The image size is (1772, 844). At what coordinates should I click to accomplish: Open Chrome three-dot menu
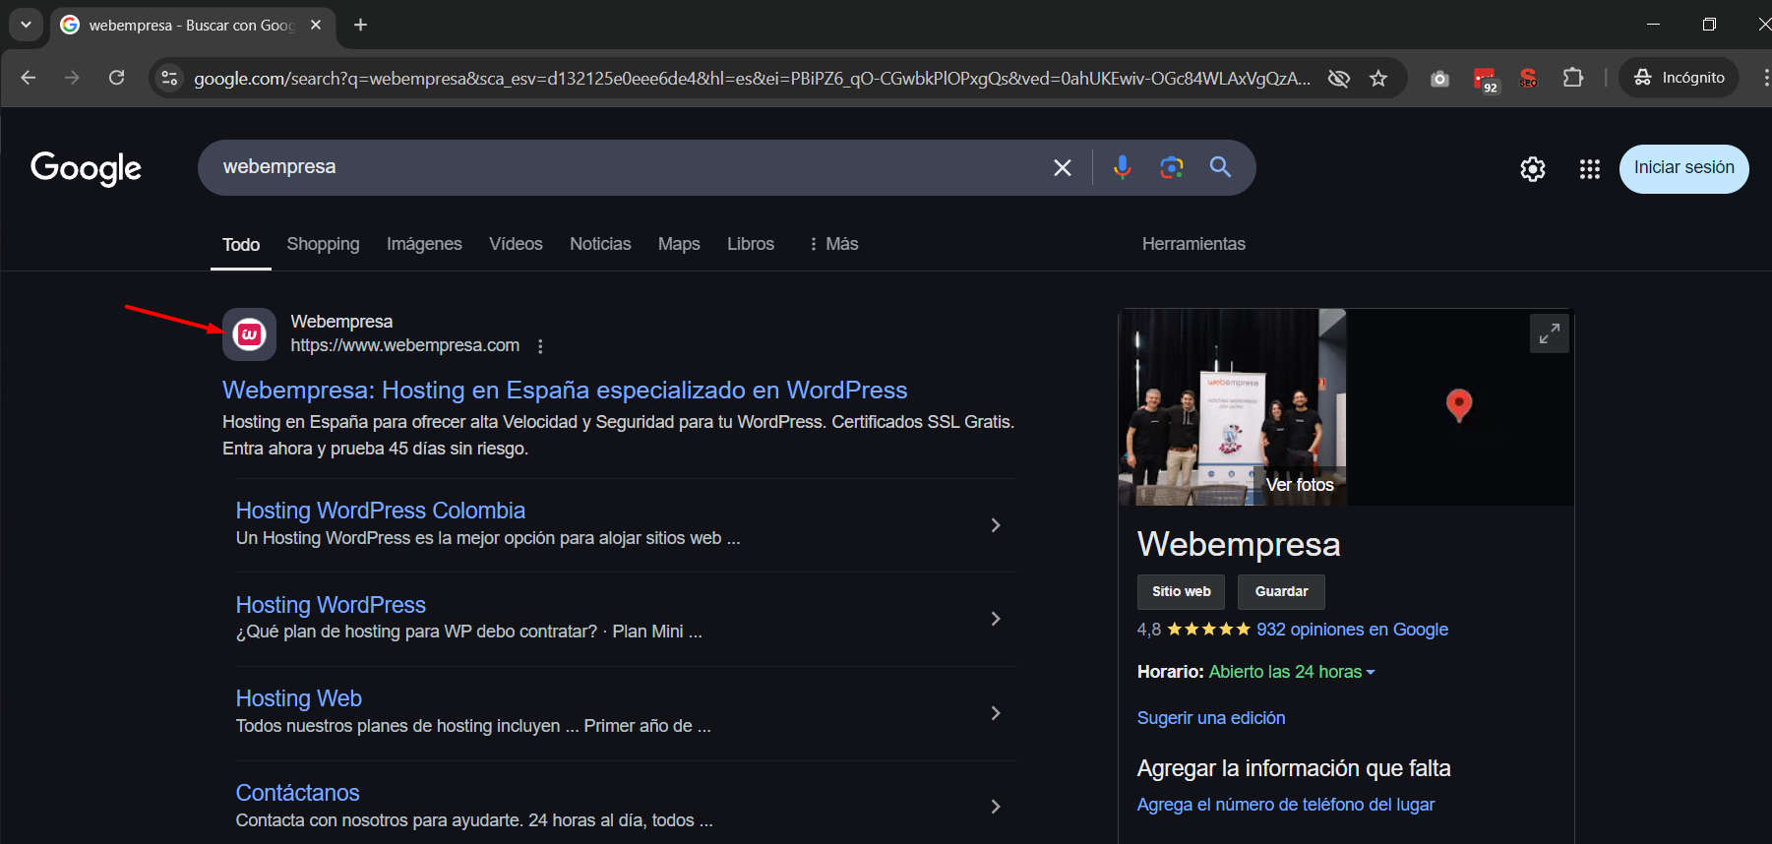(1765, 78)
